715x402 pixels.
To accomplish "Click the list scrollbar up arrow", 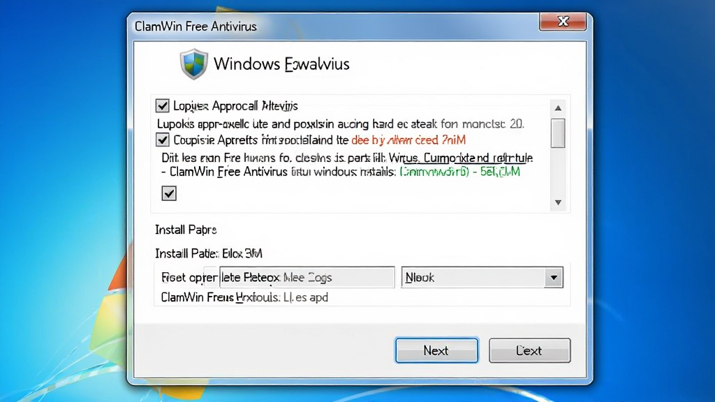I will pos(558,108).
